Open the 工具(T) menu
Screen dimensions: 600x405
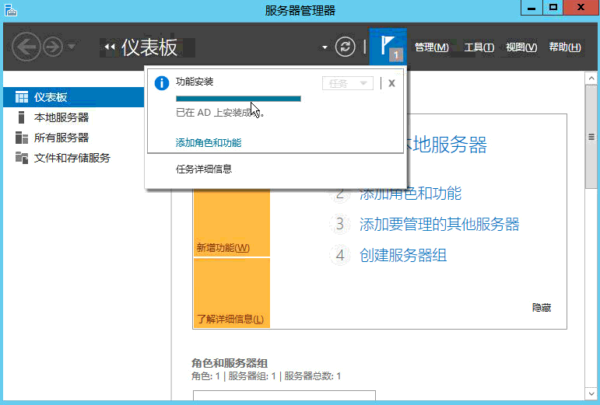pyautogui.click(x=479, y=47)
